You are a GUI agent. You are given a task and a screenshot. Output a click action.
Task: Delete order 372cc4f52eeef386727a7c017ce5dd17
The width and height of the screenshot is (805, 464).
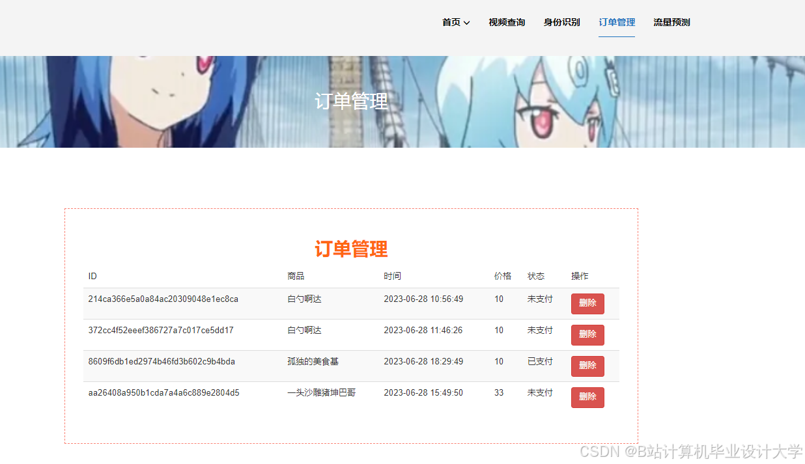(587, 335)
